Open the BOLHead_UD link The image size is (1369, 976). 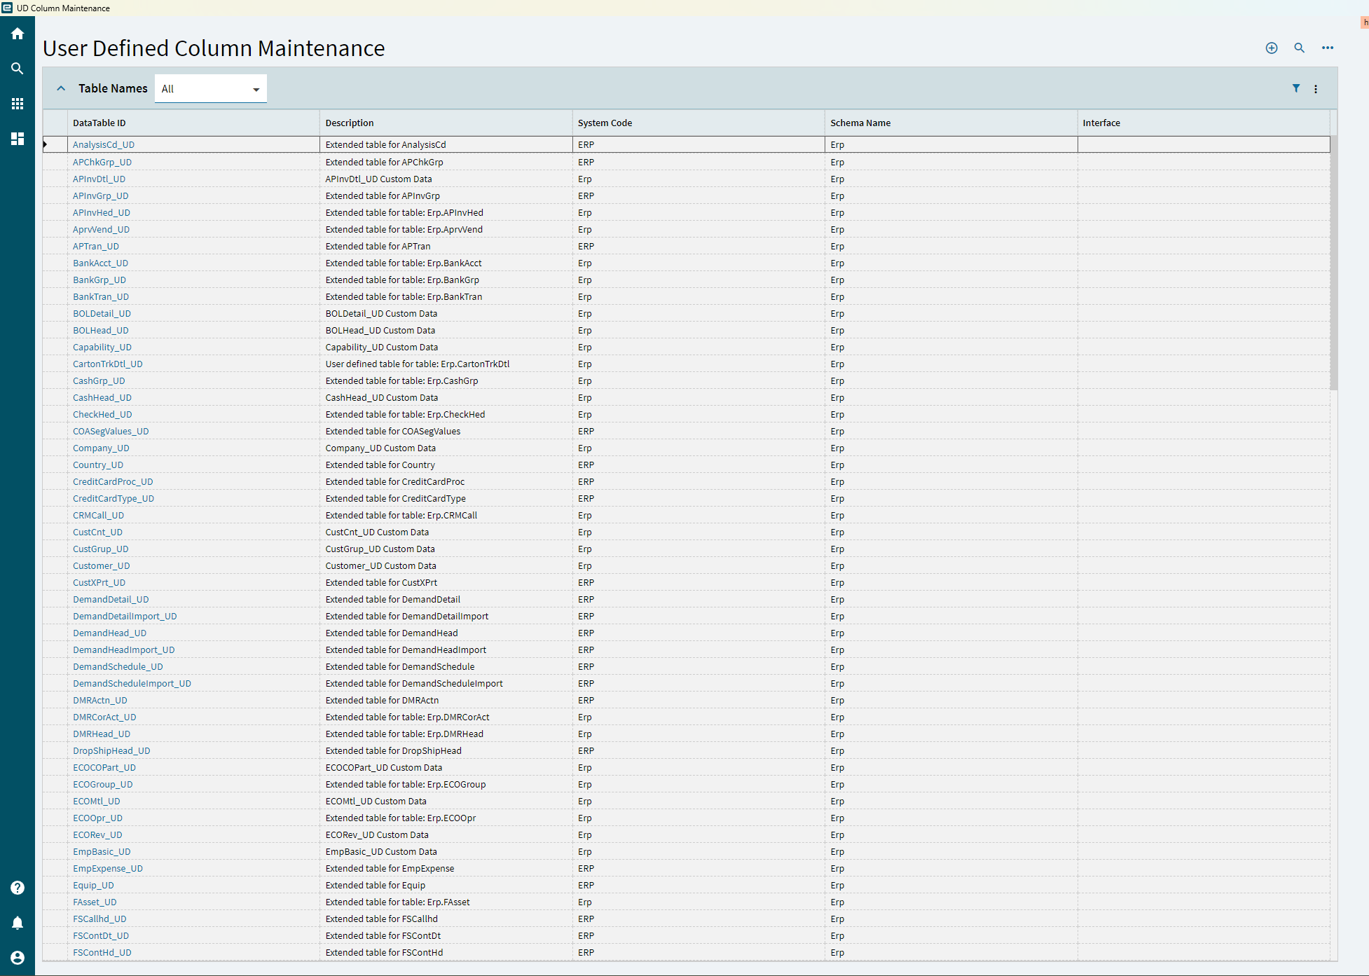(100, 330)
